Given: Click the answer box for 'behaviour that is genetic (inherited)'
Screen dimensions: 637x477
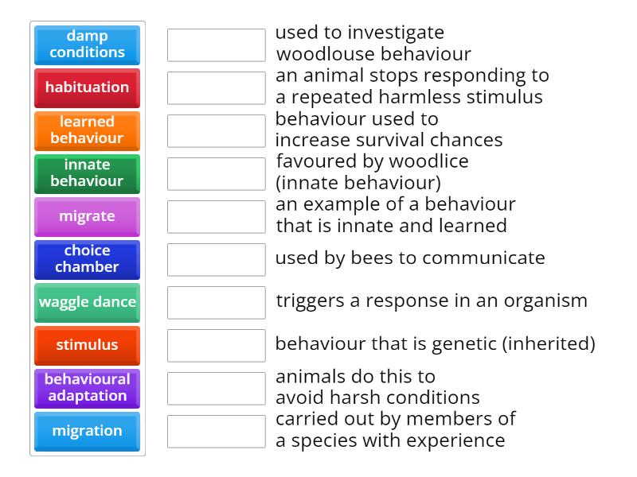Looking at the screenshot, I should (216, 345).
